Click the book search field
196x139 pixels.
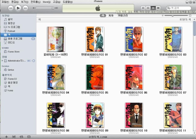[x=179, y=8]
